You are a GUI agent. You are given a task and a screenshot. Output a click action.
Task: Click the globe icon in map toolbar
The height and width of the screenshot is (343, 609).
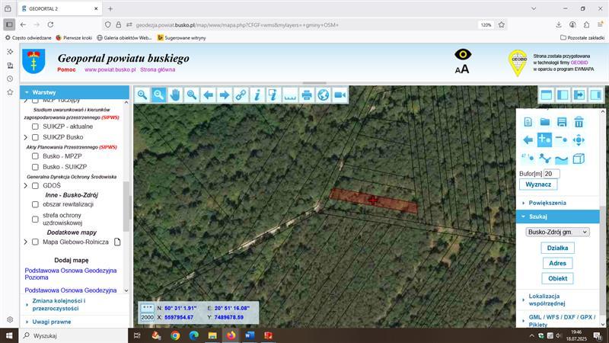[323, 95]
